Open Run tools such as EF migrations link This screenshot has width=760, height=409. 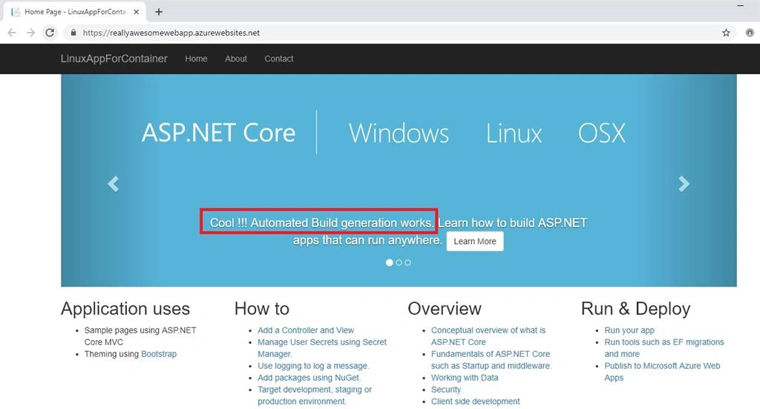click(x=664, y=348)
